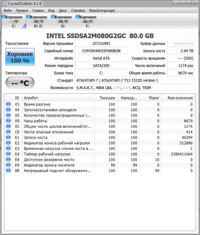Viewport: 200px width, 235px height.
Task: Click raw value 2386411664
Action: click(182, 154)
